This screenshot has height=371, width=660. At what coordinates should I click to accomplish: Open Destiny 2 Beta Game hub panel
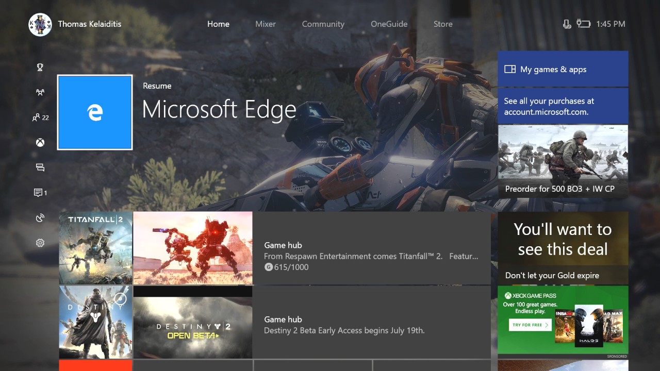372,322
